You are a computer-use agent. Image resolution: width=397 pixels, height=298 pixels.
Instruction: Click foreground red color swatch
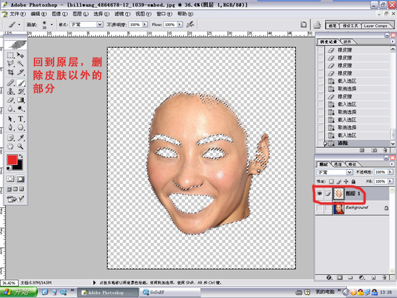pos(12,160)
